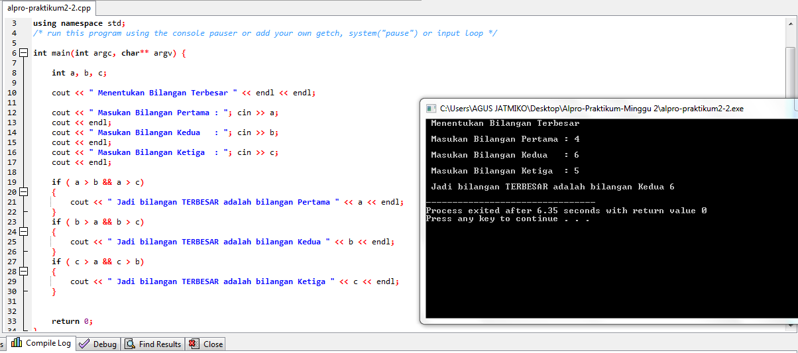Collapse the second if block fold on line 24

tap(24, 232)
